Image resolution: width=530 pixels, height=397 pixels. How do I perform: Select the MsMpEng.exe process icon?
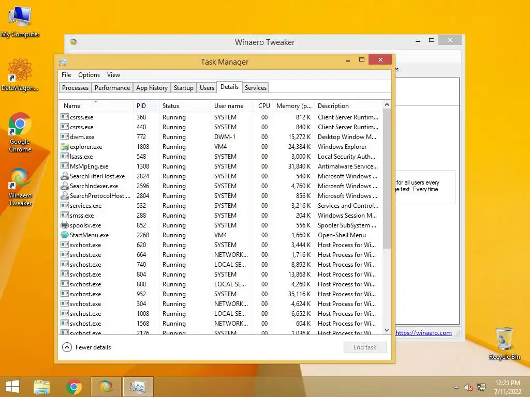[x=65, y=166]
